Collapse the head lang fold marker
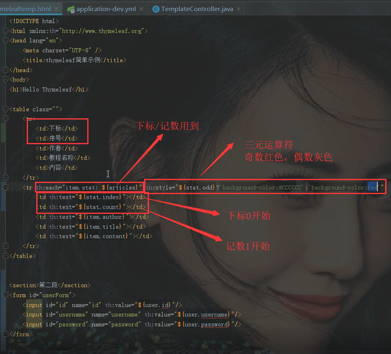This screenshot has height=354, width=391. [5, 40]
